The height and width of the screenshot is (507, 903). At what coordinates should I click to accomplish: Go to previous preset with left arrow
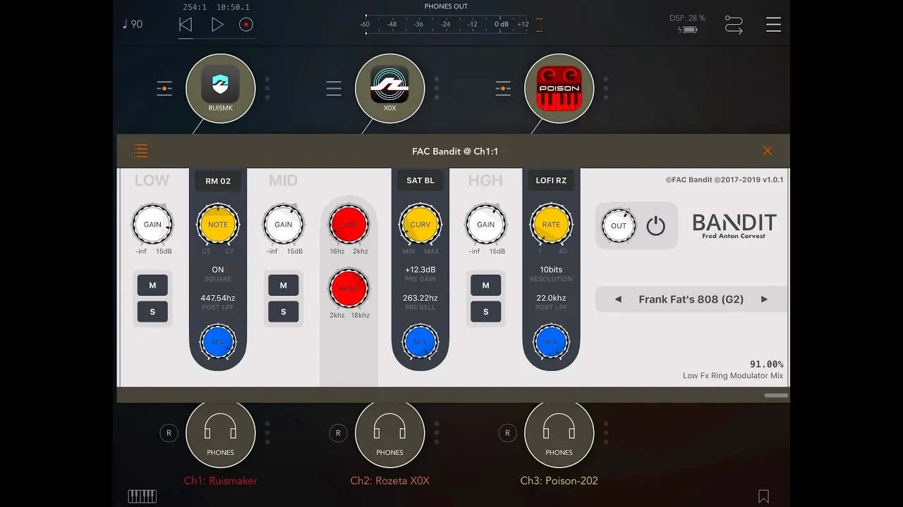[618, 299]
